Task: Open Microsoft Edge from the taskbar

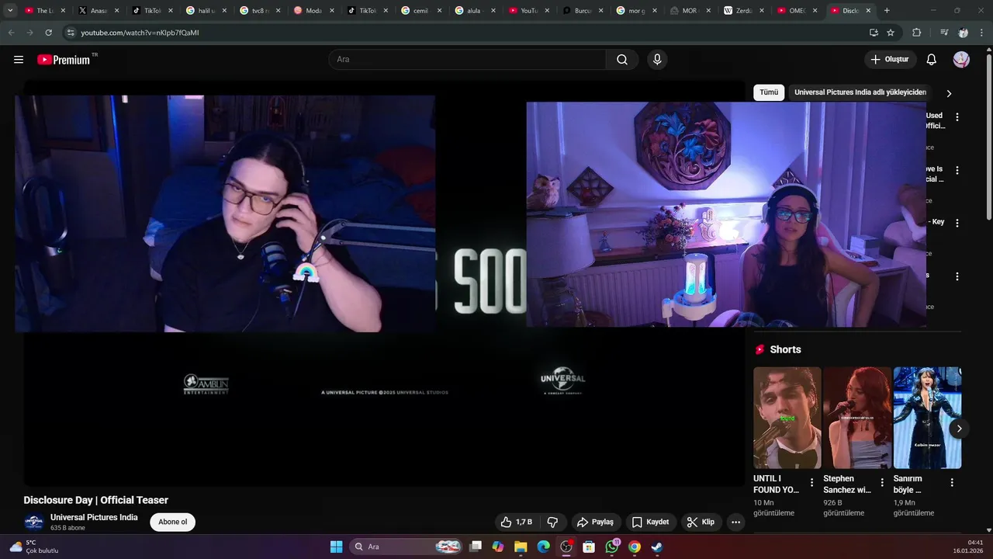Action: (544, 547)
